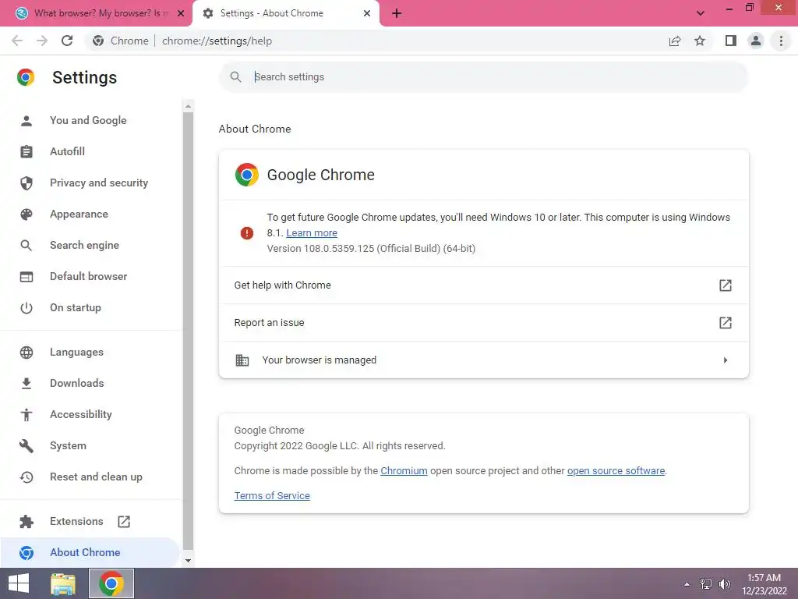
Task: Click the Extensions puzzle piece icon
Action: point(26,522)
